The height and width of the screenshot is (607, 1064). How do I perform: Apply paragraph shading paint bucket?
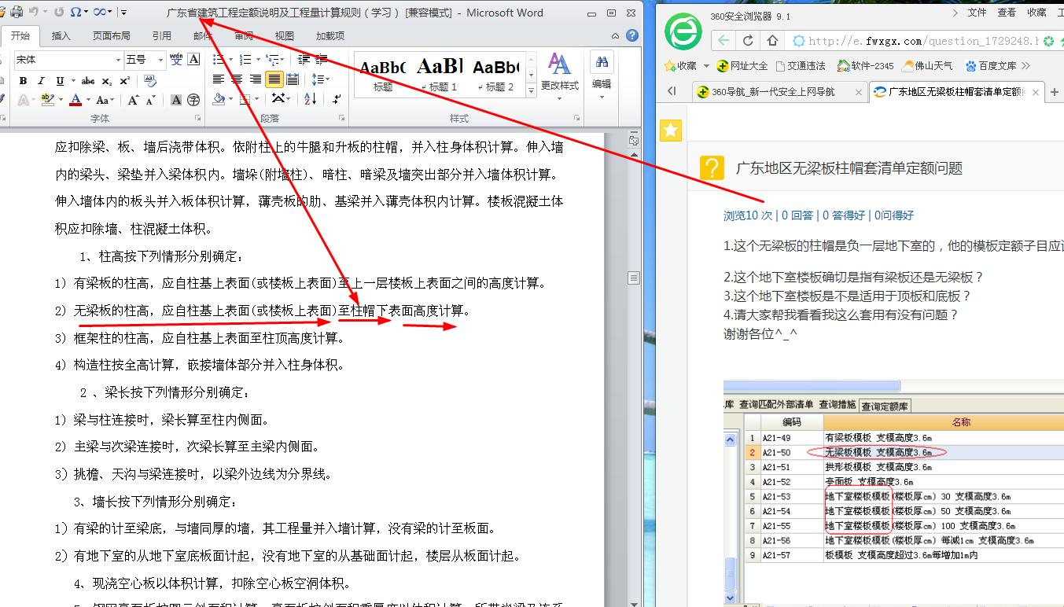[219, 99]
